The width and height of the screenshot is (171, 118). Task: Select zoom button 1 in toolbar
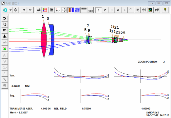click(x=99, y=10)
